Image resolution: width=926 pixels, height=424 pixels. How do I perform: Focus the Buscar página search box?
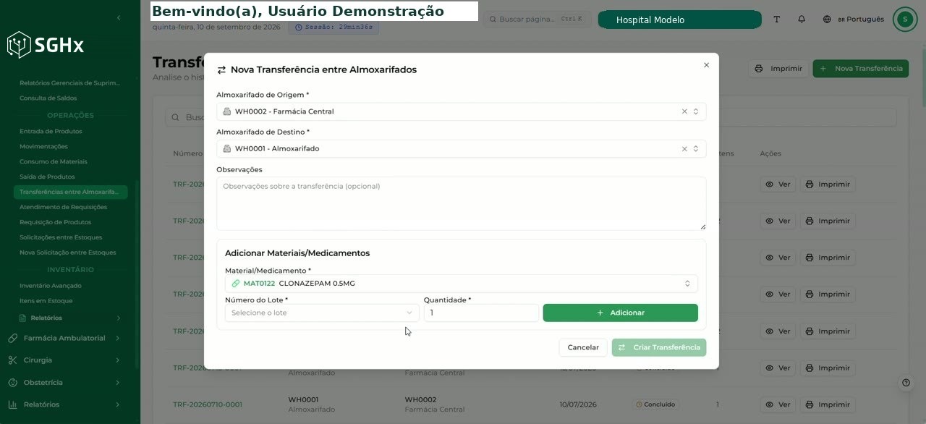coord(537,20)
